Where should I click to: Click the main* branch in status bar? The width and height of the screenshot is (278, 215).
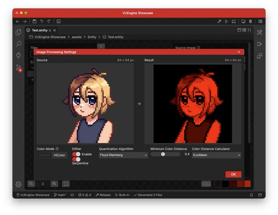(x=60, y=195)
